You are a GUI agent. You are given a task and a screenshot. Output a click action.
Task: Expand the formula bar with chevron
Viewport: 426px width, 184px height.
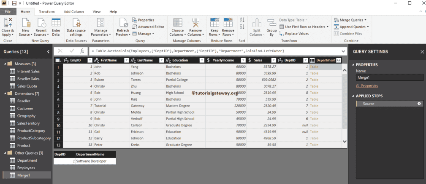click(x=344, y=51)
